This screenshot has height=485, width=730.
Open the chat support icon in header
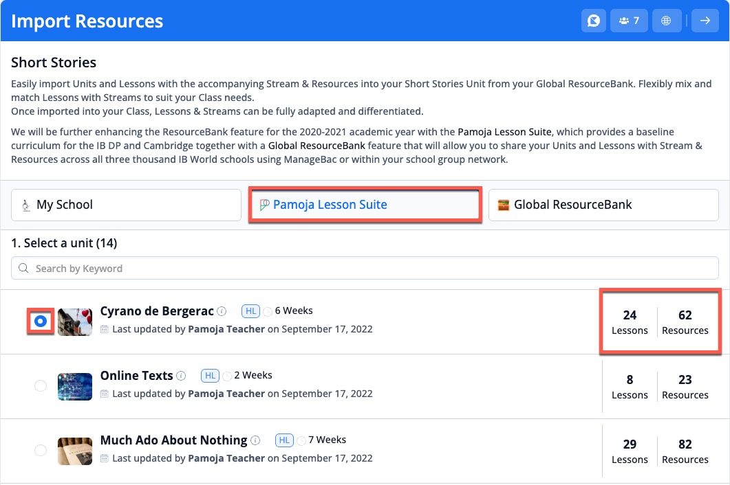point(594,21)
